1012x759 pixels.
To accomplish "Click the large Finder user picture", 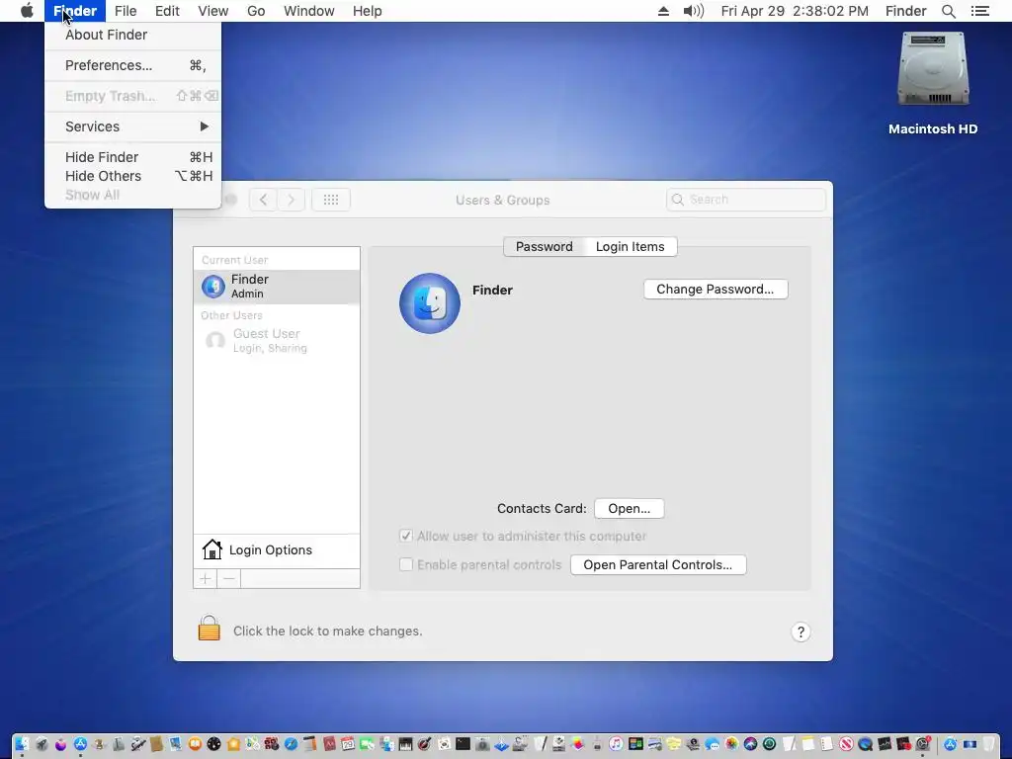I will pos(430,303).
